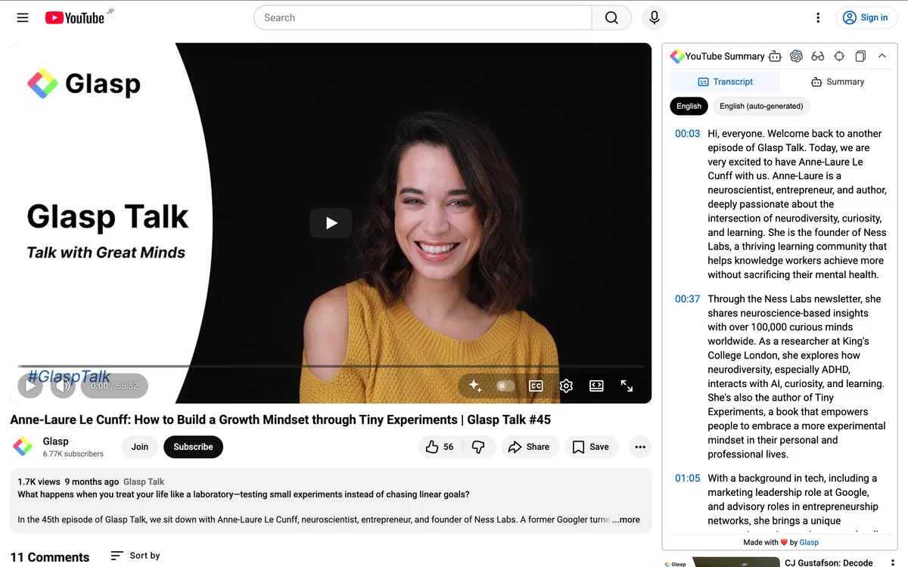Open ChatGPT summary icon in panel header
Image resolution: width=908 pixels, height=567 pixels.
click(x=796, y=56)
